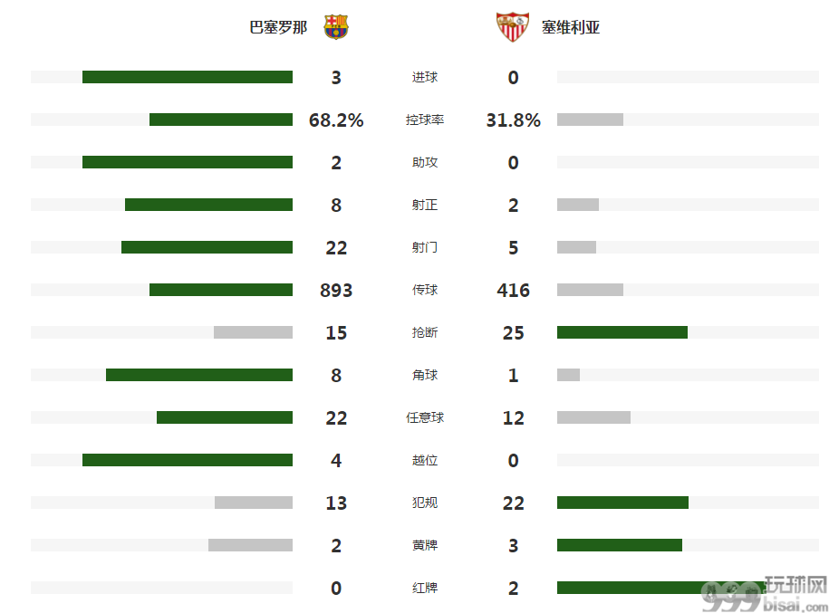This screenshot has height=613, width=829.
Task: Open the 巴塞罗那 team name link
Action: 278,27
